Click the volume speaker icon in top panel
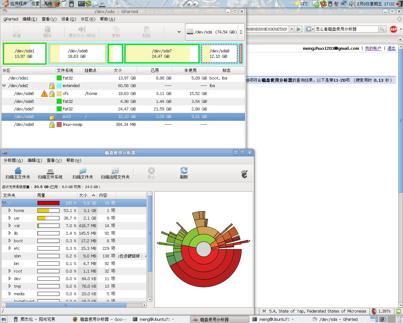Image resolution: width=403 pixels, height=323 pixels. click(x=352, y=4)
